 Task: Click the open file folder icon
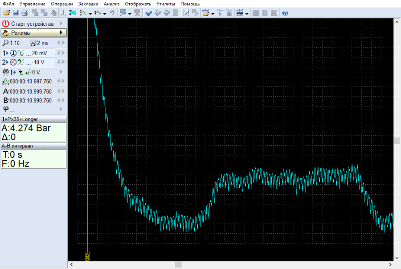pyautogui.click(x=7, y=13)
